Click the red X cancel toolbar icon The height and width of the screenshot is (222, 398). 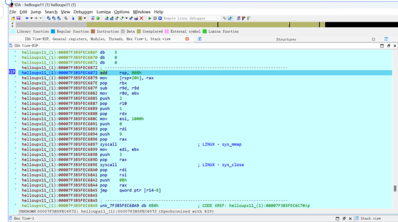point(141,18)
